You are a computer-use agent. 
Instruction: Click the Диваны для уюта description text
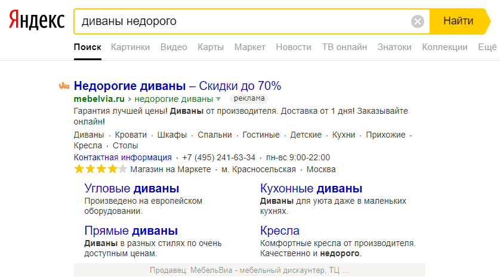click(x=333, y=206)
